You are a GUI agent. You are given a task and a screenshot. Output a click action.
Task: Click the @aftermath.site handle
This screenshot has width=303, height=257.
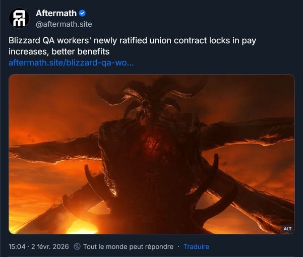point(64,24)
